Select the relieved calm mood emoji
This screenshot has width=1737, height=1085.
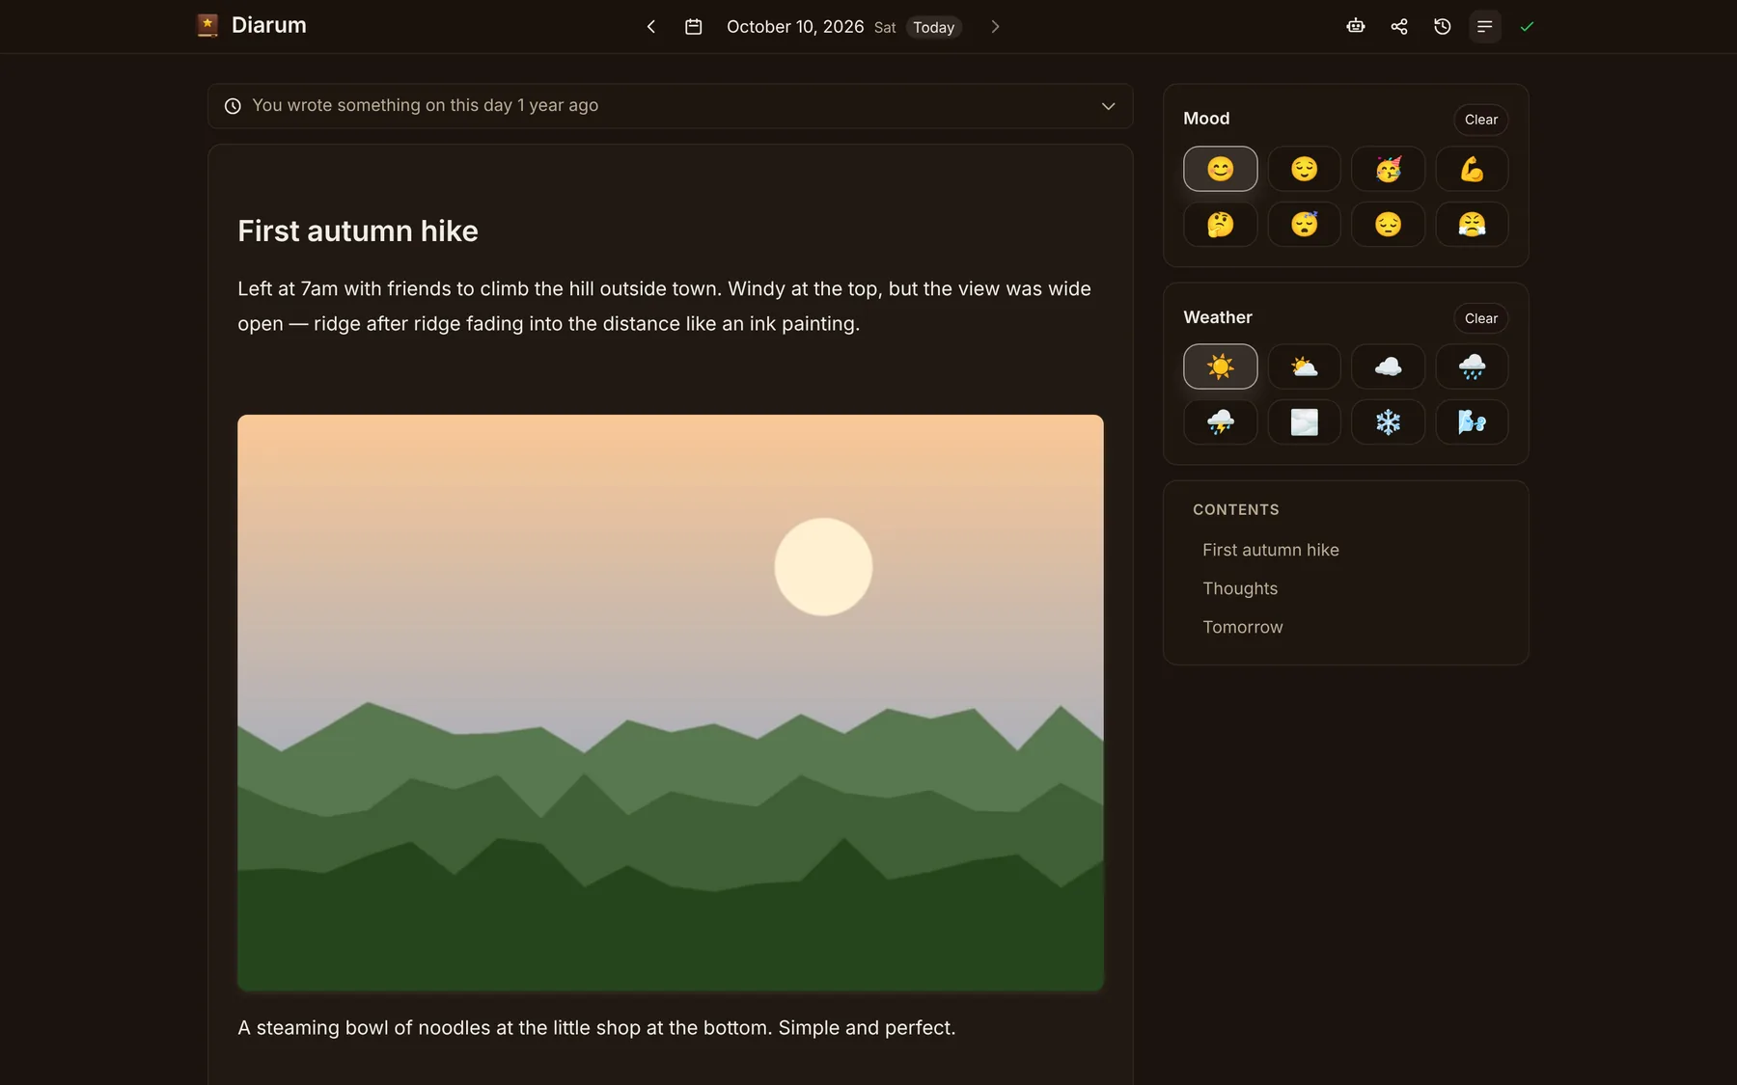[x=1305, y=169]
